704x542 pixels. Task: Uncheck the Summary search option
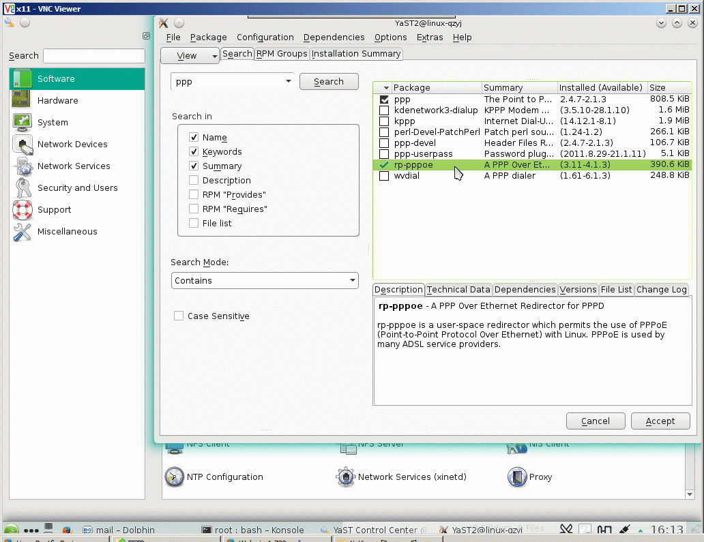tap(194, 166)
